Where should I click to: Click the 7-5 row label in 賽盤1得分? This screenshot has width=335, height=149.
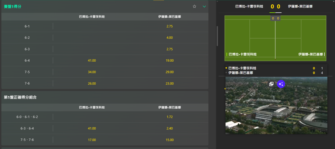pos(27,72)
